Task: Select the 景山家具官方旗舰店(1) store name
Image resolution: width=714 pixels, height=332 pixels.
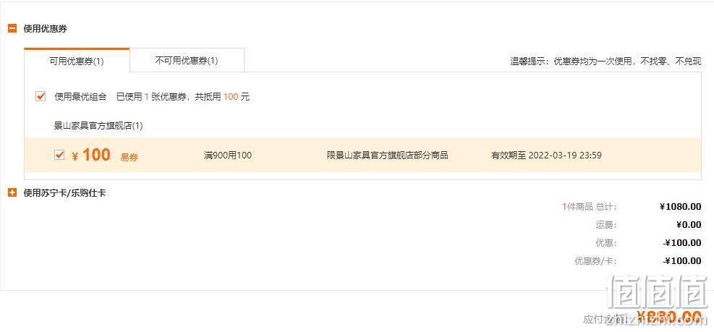Action: [98, 126]
